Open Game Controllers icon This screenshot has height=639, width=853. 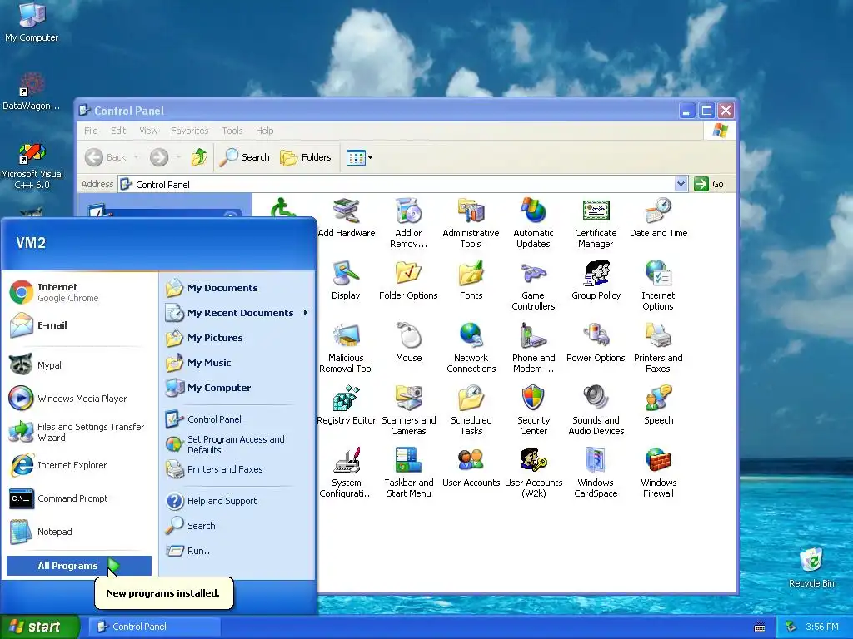point(533,286)
